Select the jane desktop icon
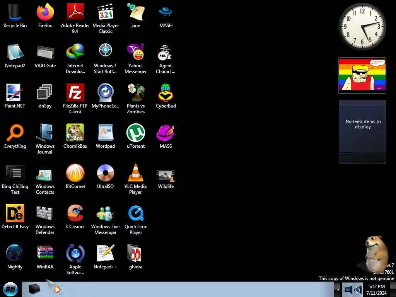Viewport: 396px width, 297px height. (136, 15)
